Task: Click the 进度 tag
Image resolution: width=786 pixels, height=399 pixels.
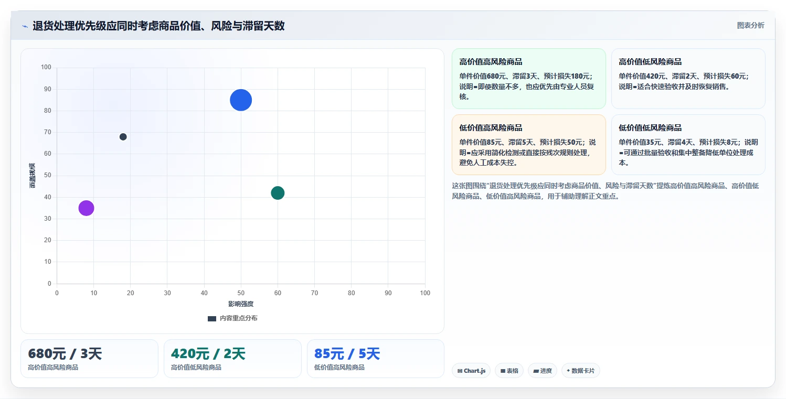Action: click(x=543, y=371)
